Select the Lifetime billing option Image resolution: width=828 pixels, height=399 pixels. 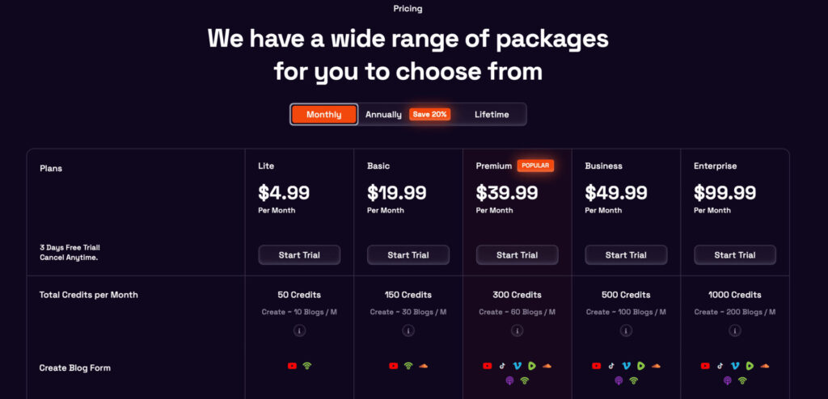point(492,115)
